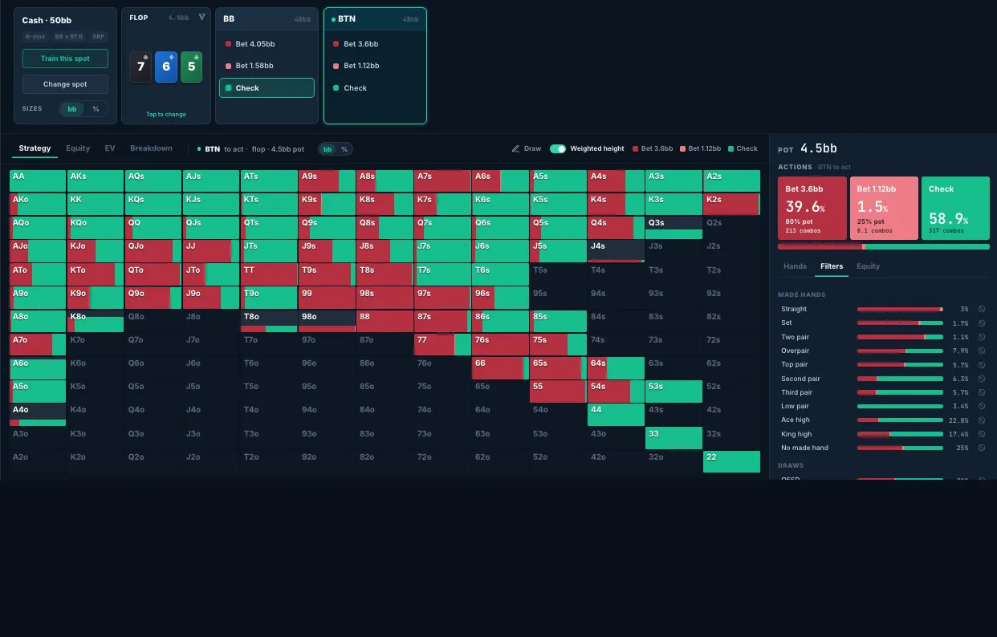Click the ban icon next to Set
The image size is (997, 637).
[x=981, y=323]
